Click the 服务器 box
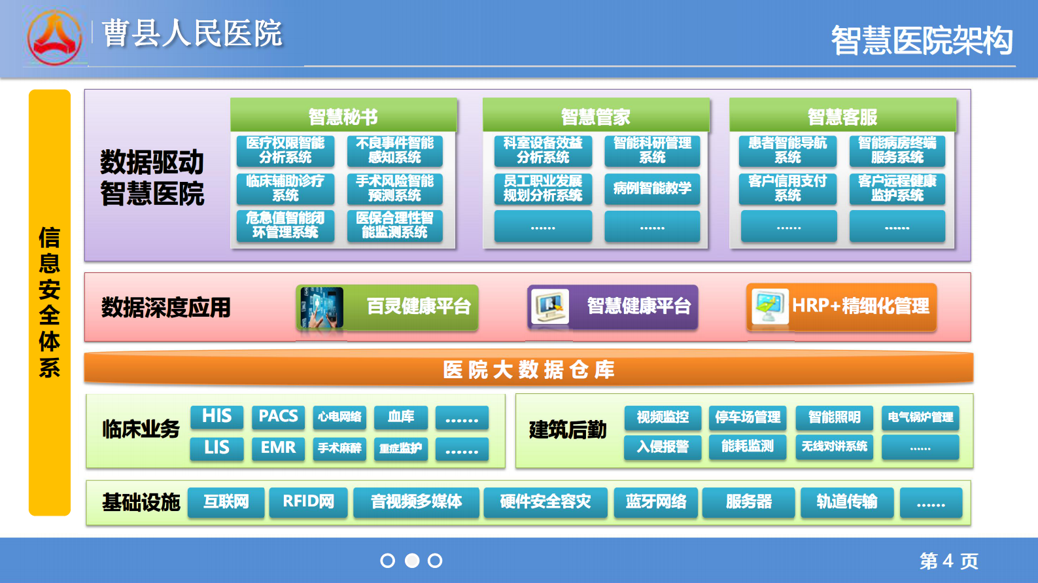This screenshot has height=583, width=1038. pos(749,502)
